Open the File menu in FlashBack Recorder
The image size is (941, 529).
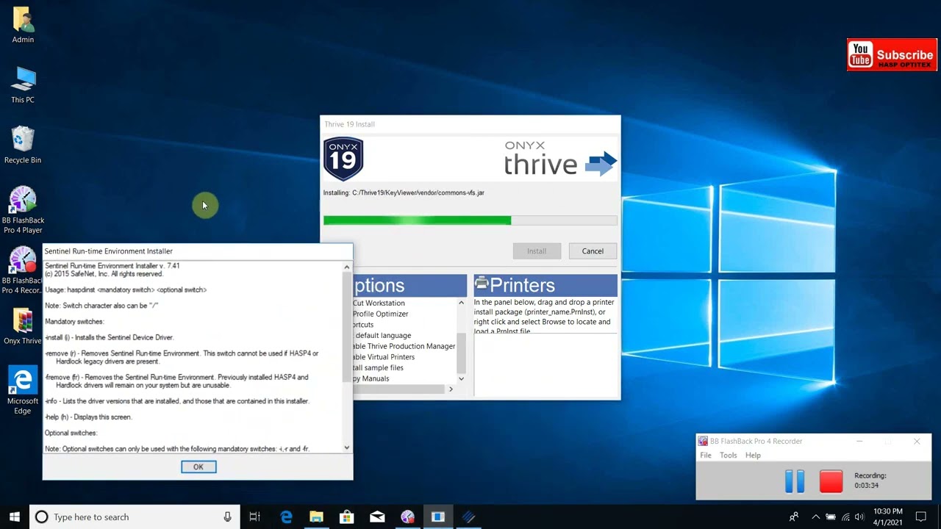705,456
